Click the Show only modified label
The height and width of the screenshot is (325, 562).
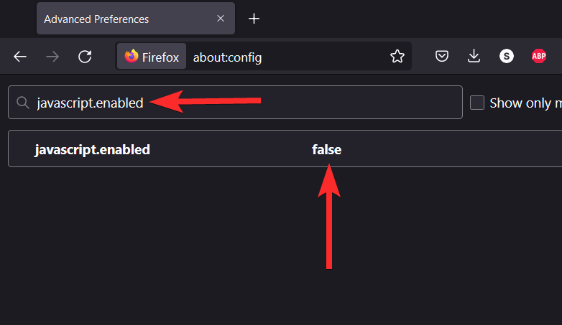coord(525,103)
